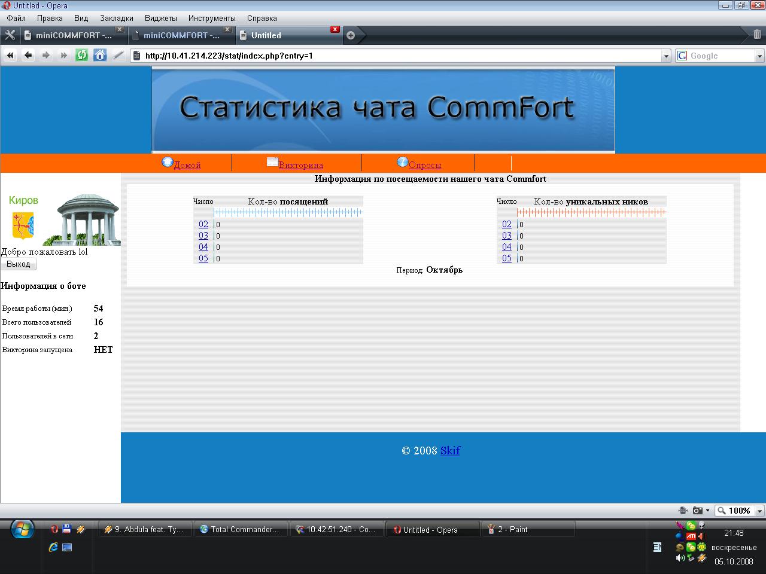Switch to the first miniCOMMFORT tab

[x=68, y=35]
